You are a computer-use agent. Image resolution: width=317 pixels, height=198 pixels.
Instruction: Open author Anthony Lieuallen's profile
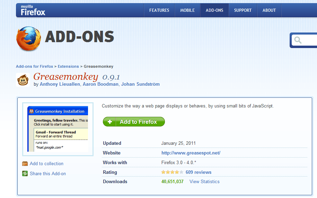point(60,84)
